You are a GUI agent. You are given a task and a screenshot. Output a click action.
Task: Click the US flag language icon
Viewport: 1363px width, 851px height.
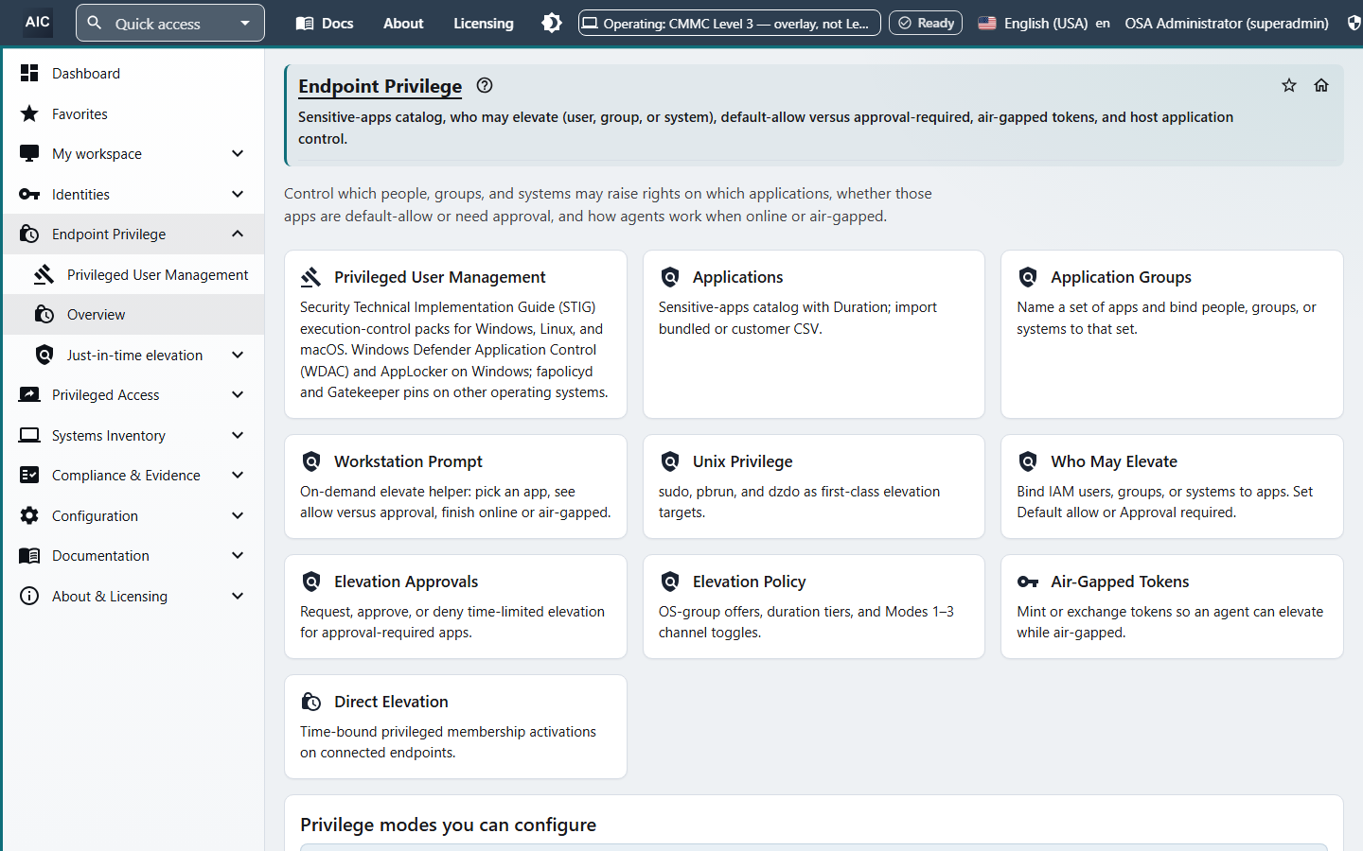coord(987,23)
